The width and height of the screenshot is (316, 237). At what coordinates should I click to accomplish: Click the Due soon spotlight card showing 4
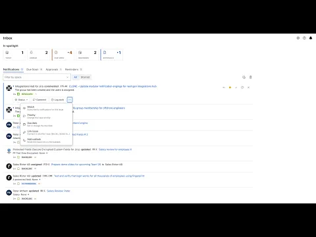tap(63, 55)
